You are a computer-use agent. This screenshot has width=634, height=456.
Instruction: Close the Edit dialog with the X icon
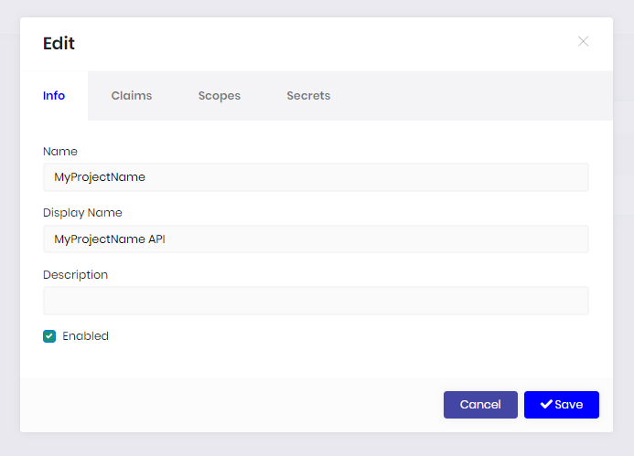[x=583, y=41]
